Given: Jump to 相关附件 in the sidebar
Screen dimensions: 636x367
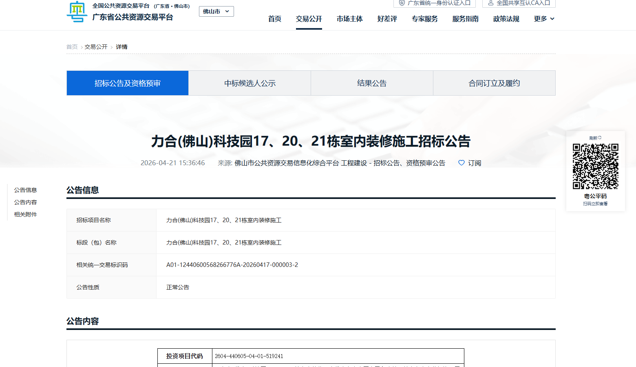Looking at the screenshot, I should click(25, 214).
